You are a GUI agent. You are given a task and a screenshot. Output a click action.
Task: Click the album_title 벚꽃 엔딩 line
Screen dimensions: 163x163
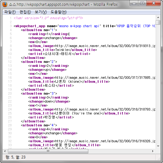[x=64, y=145]
